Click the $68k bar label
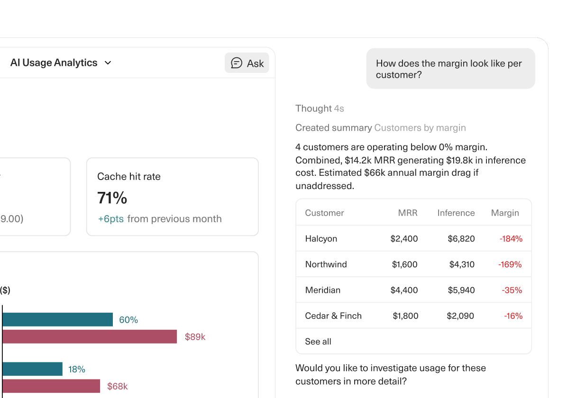Viewport: 586px width, 398px height. click(x=117, y=386)
